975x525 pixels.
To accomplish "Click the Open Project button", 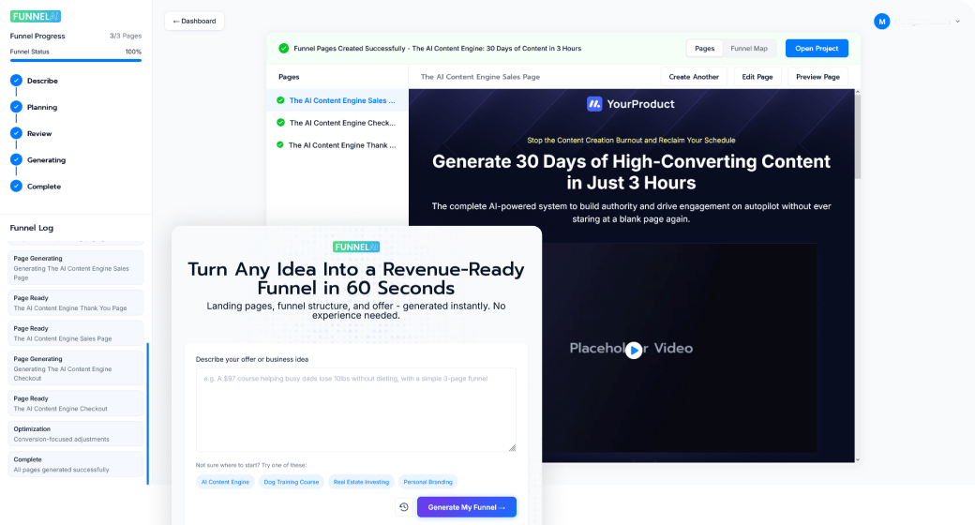I will [x=817, y=48].
